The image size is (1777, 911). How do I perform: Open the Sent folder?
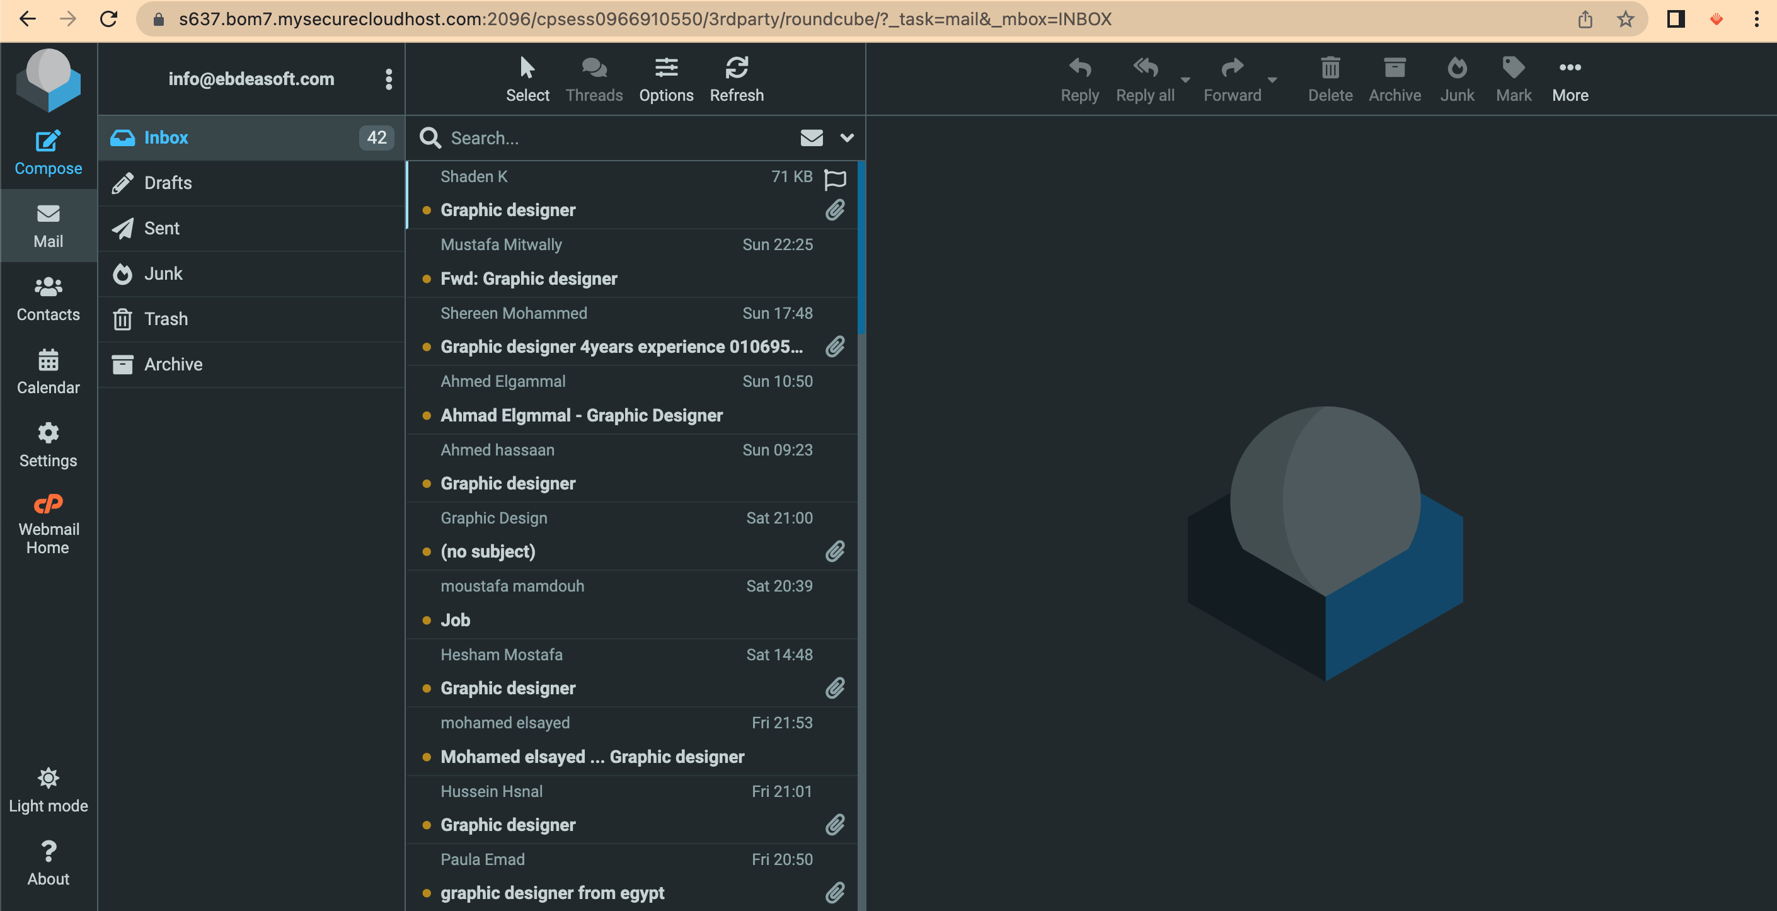(x=162, y=227)
